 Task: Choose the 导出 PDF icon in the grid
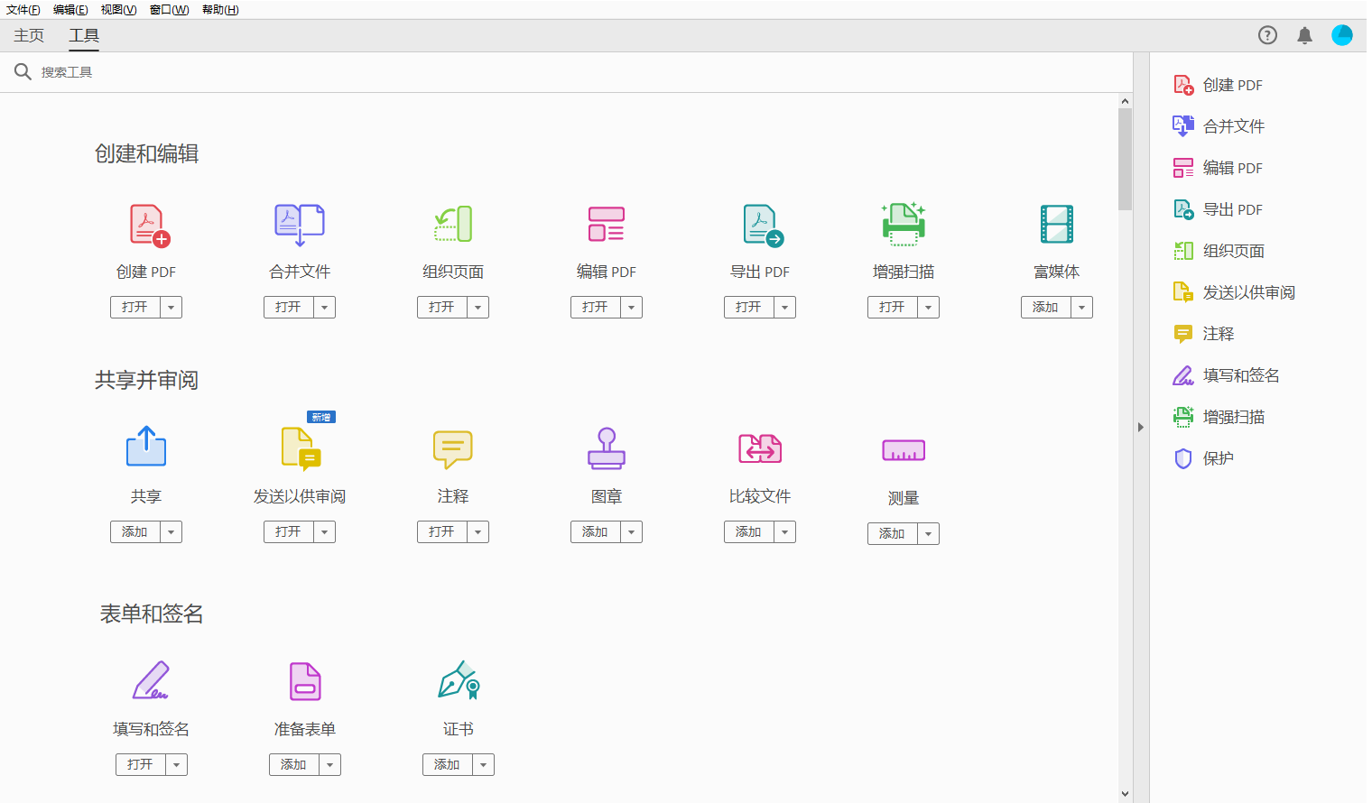[x=763, y=226]
